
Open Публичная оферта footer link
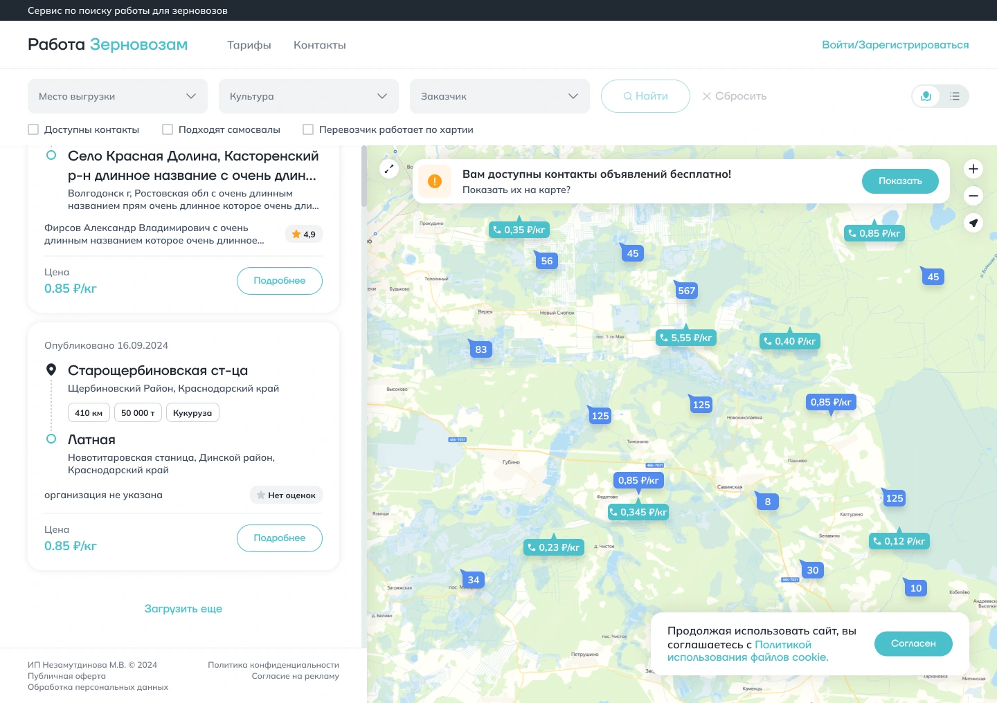coord(66,676)
